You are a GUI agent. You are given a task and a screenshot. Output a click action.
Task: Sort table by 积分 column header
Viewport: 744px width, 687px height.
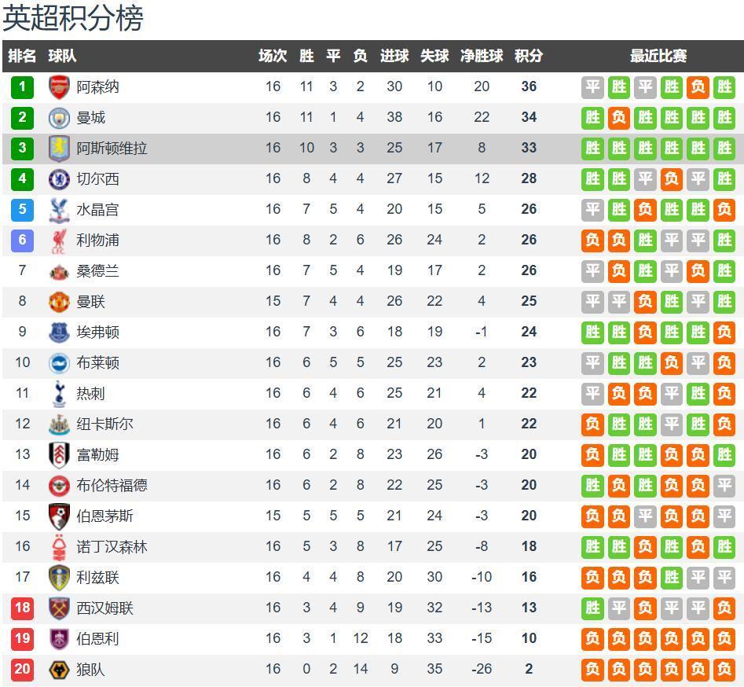click(x=528, y=56)
